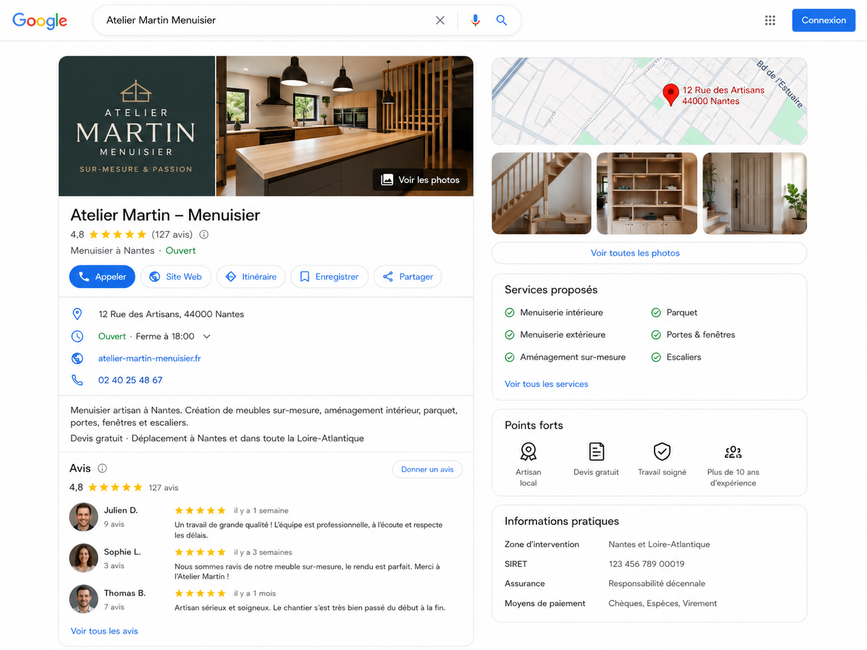Share the listing with Partager
867x650 pixels.
408,277
